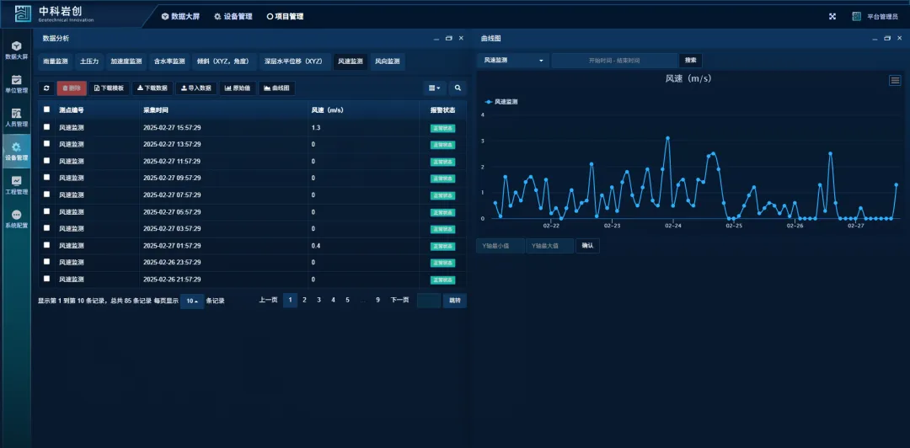Screen dimensions: 910x448
Task: Open 数据大屏 in the left sidebar
Action: pyautogui.click(x=16, y=50)
